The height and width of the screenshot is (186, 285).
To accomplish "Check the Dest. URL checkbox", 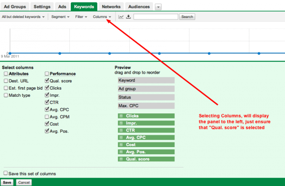I will [6, 81].
